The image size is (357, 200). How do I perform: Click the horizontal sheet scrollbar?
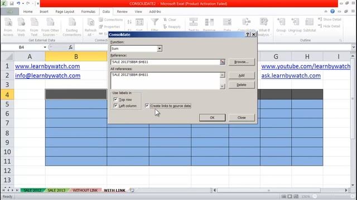(269, 190)
